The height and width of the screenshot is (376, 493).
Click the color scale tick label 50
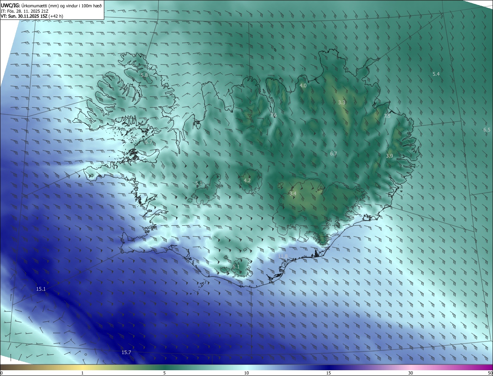tap(490, 373)
